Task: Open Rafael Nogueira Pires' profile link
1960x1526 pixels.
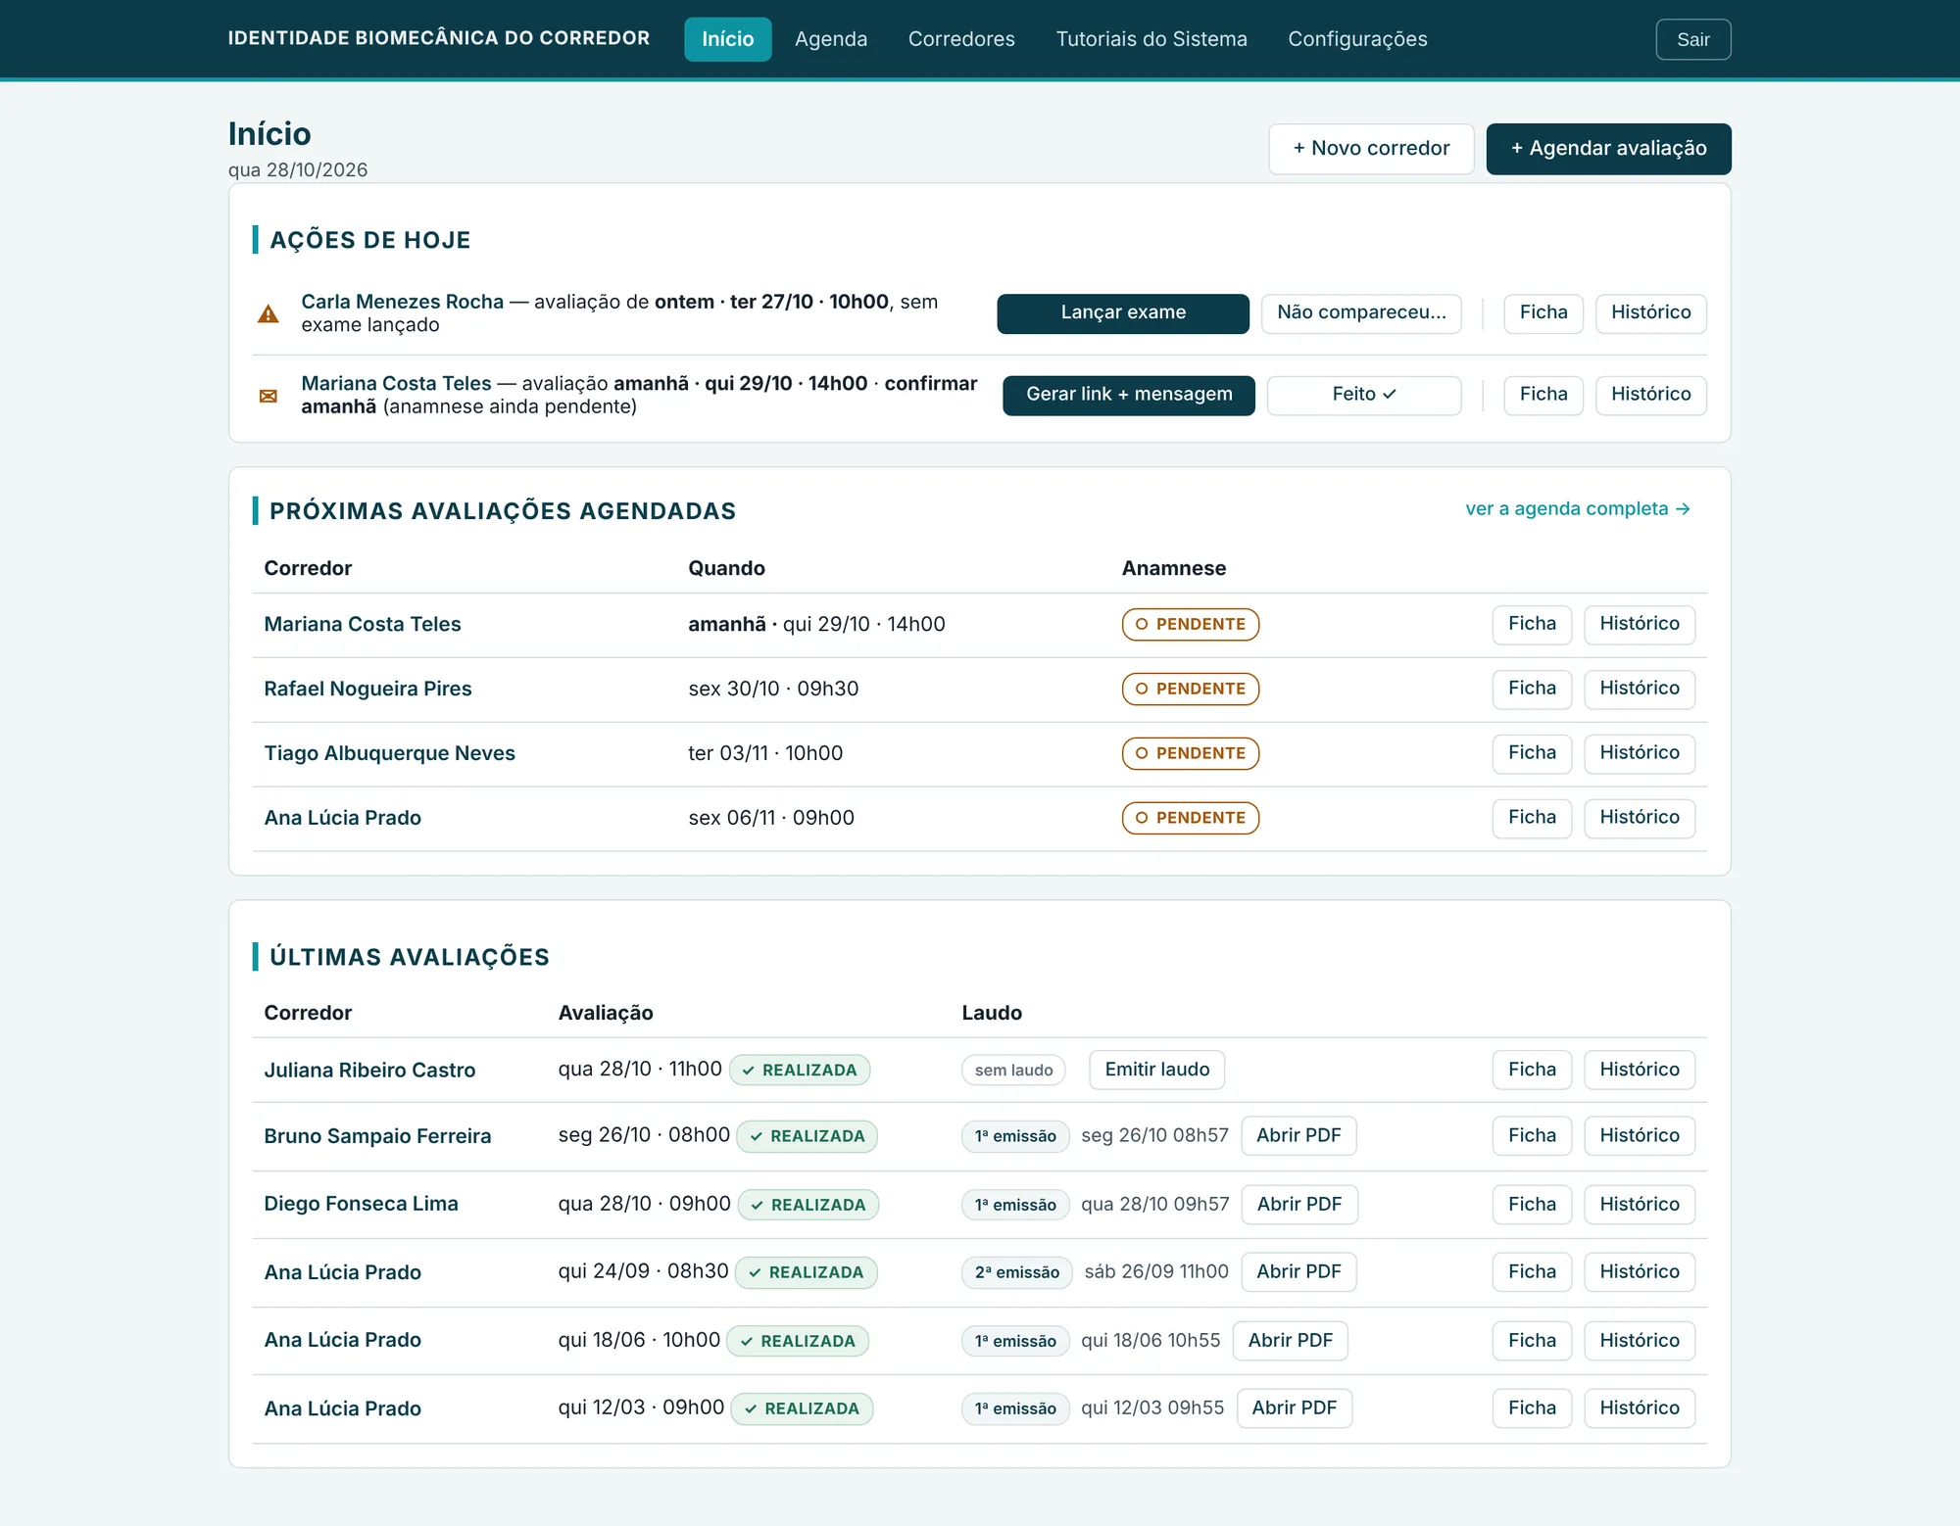Action: [367, 690]
